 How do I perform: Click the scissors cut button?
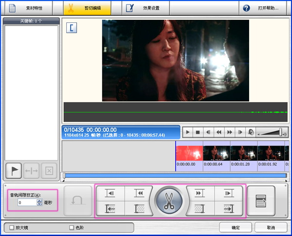(169, 201)
